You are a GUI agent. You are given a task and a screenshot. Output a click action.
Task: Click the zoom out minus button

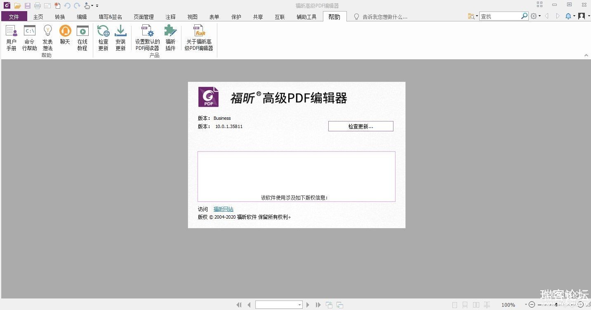coord(532,305)
